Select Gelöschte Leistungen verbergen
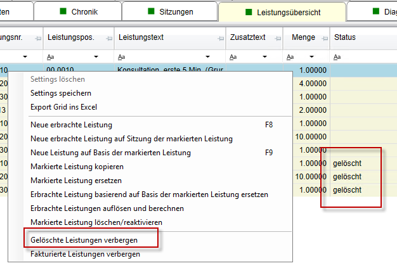This screenshot has height=268, width=397. click(84, 240)
